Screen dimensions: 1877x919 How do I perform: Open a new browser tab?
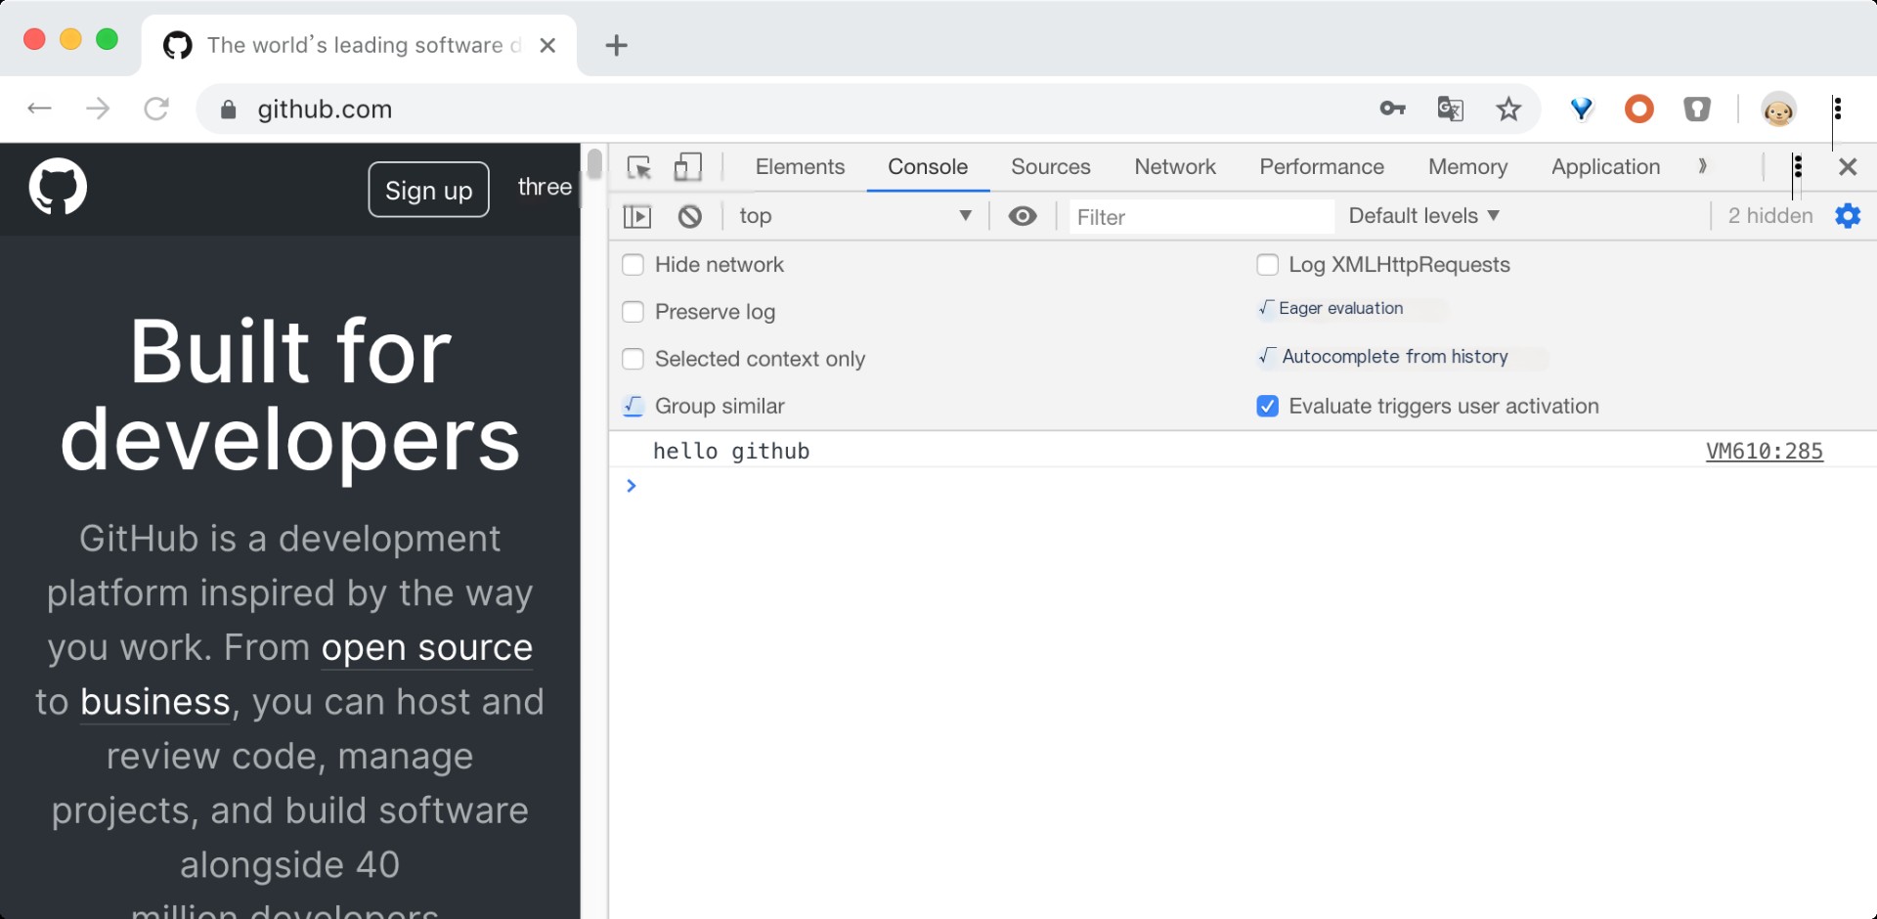pyautogui.click(x=616, y=45)
